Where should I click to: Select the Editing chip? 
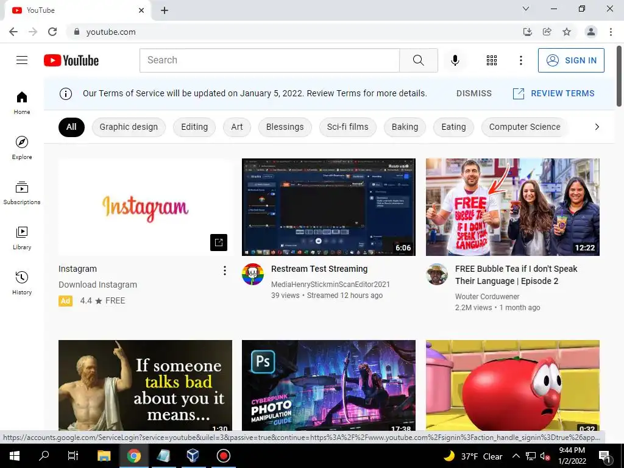point(194,127)
